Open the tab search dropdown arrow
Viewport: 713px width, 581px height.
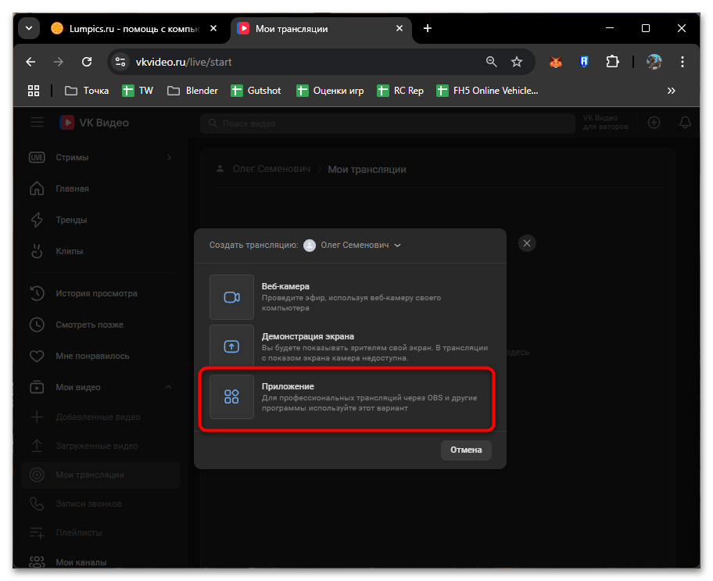pyautogui.click(x=29, y=29)
